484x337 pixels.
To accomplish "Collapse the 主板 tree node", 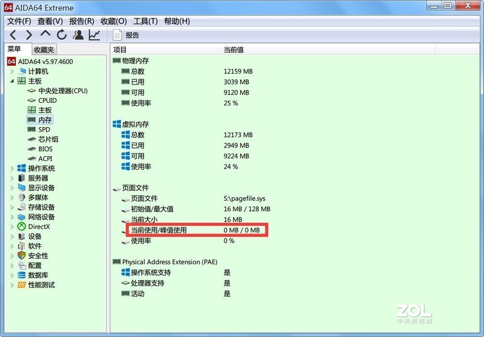I will pos(12,81).
